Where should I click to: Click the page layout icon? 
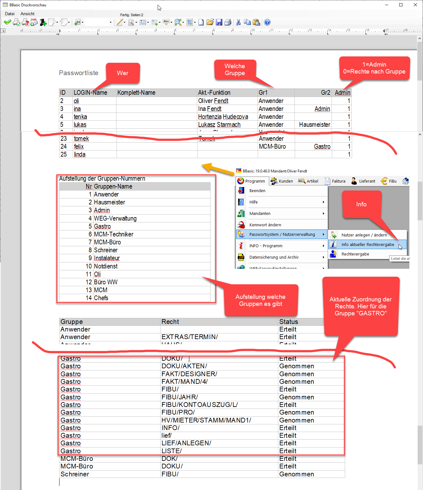pyautogui.click(x=189, y=22)
